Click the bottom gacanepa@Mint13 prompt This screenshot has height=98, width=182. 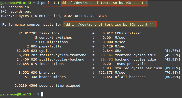pos(16,94)
